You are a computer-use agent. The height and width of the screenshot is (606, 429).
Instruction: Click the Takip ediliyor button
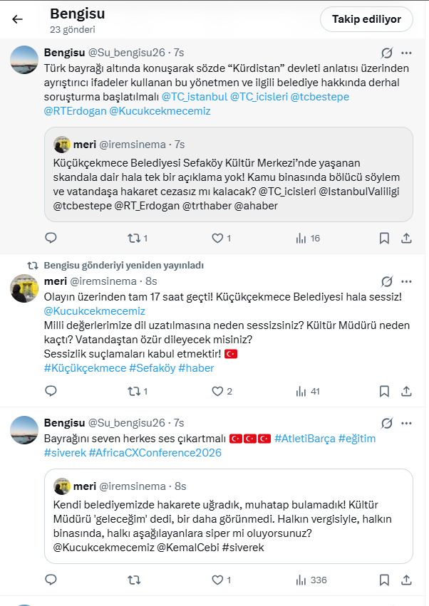pyautogui.click(x=366, y=19)
